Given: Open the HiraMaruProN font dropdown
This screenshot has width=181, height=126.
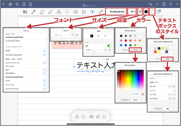Looking at the screenshot, I should (116, 12).
